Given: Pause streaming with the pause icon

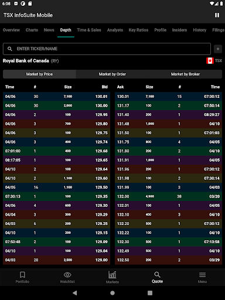Looking at the screenshot, I should (217, 15).
